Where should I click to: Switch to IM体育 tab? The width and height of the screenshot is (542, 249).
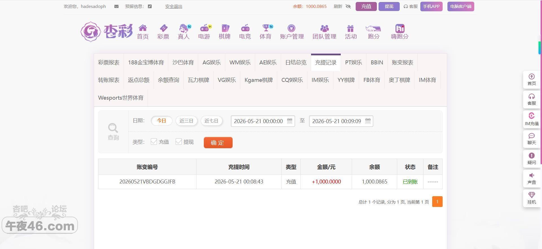click(x=427, y=80)
